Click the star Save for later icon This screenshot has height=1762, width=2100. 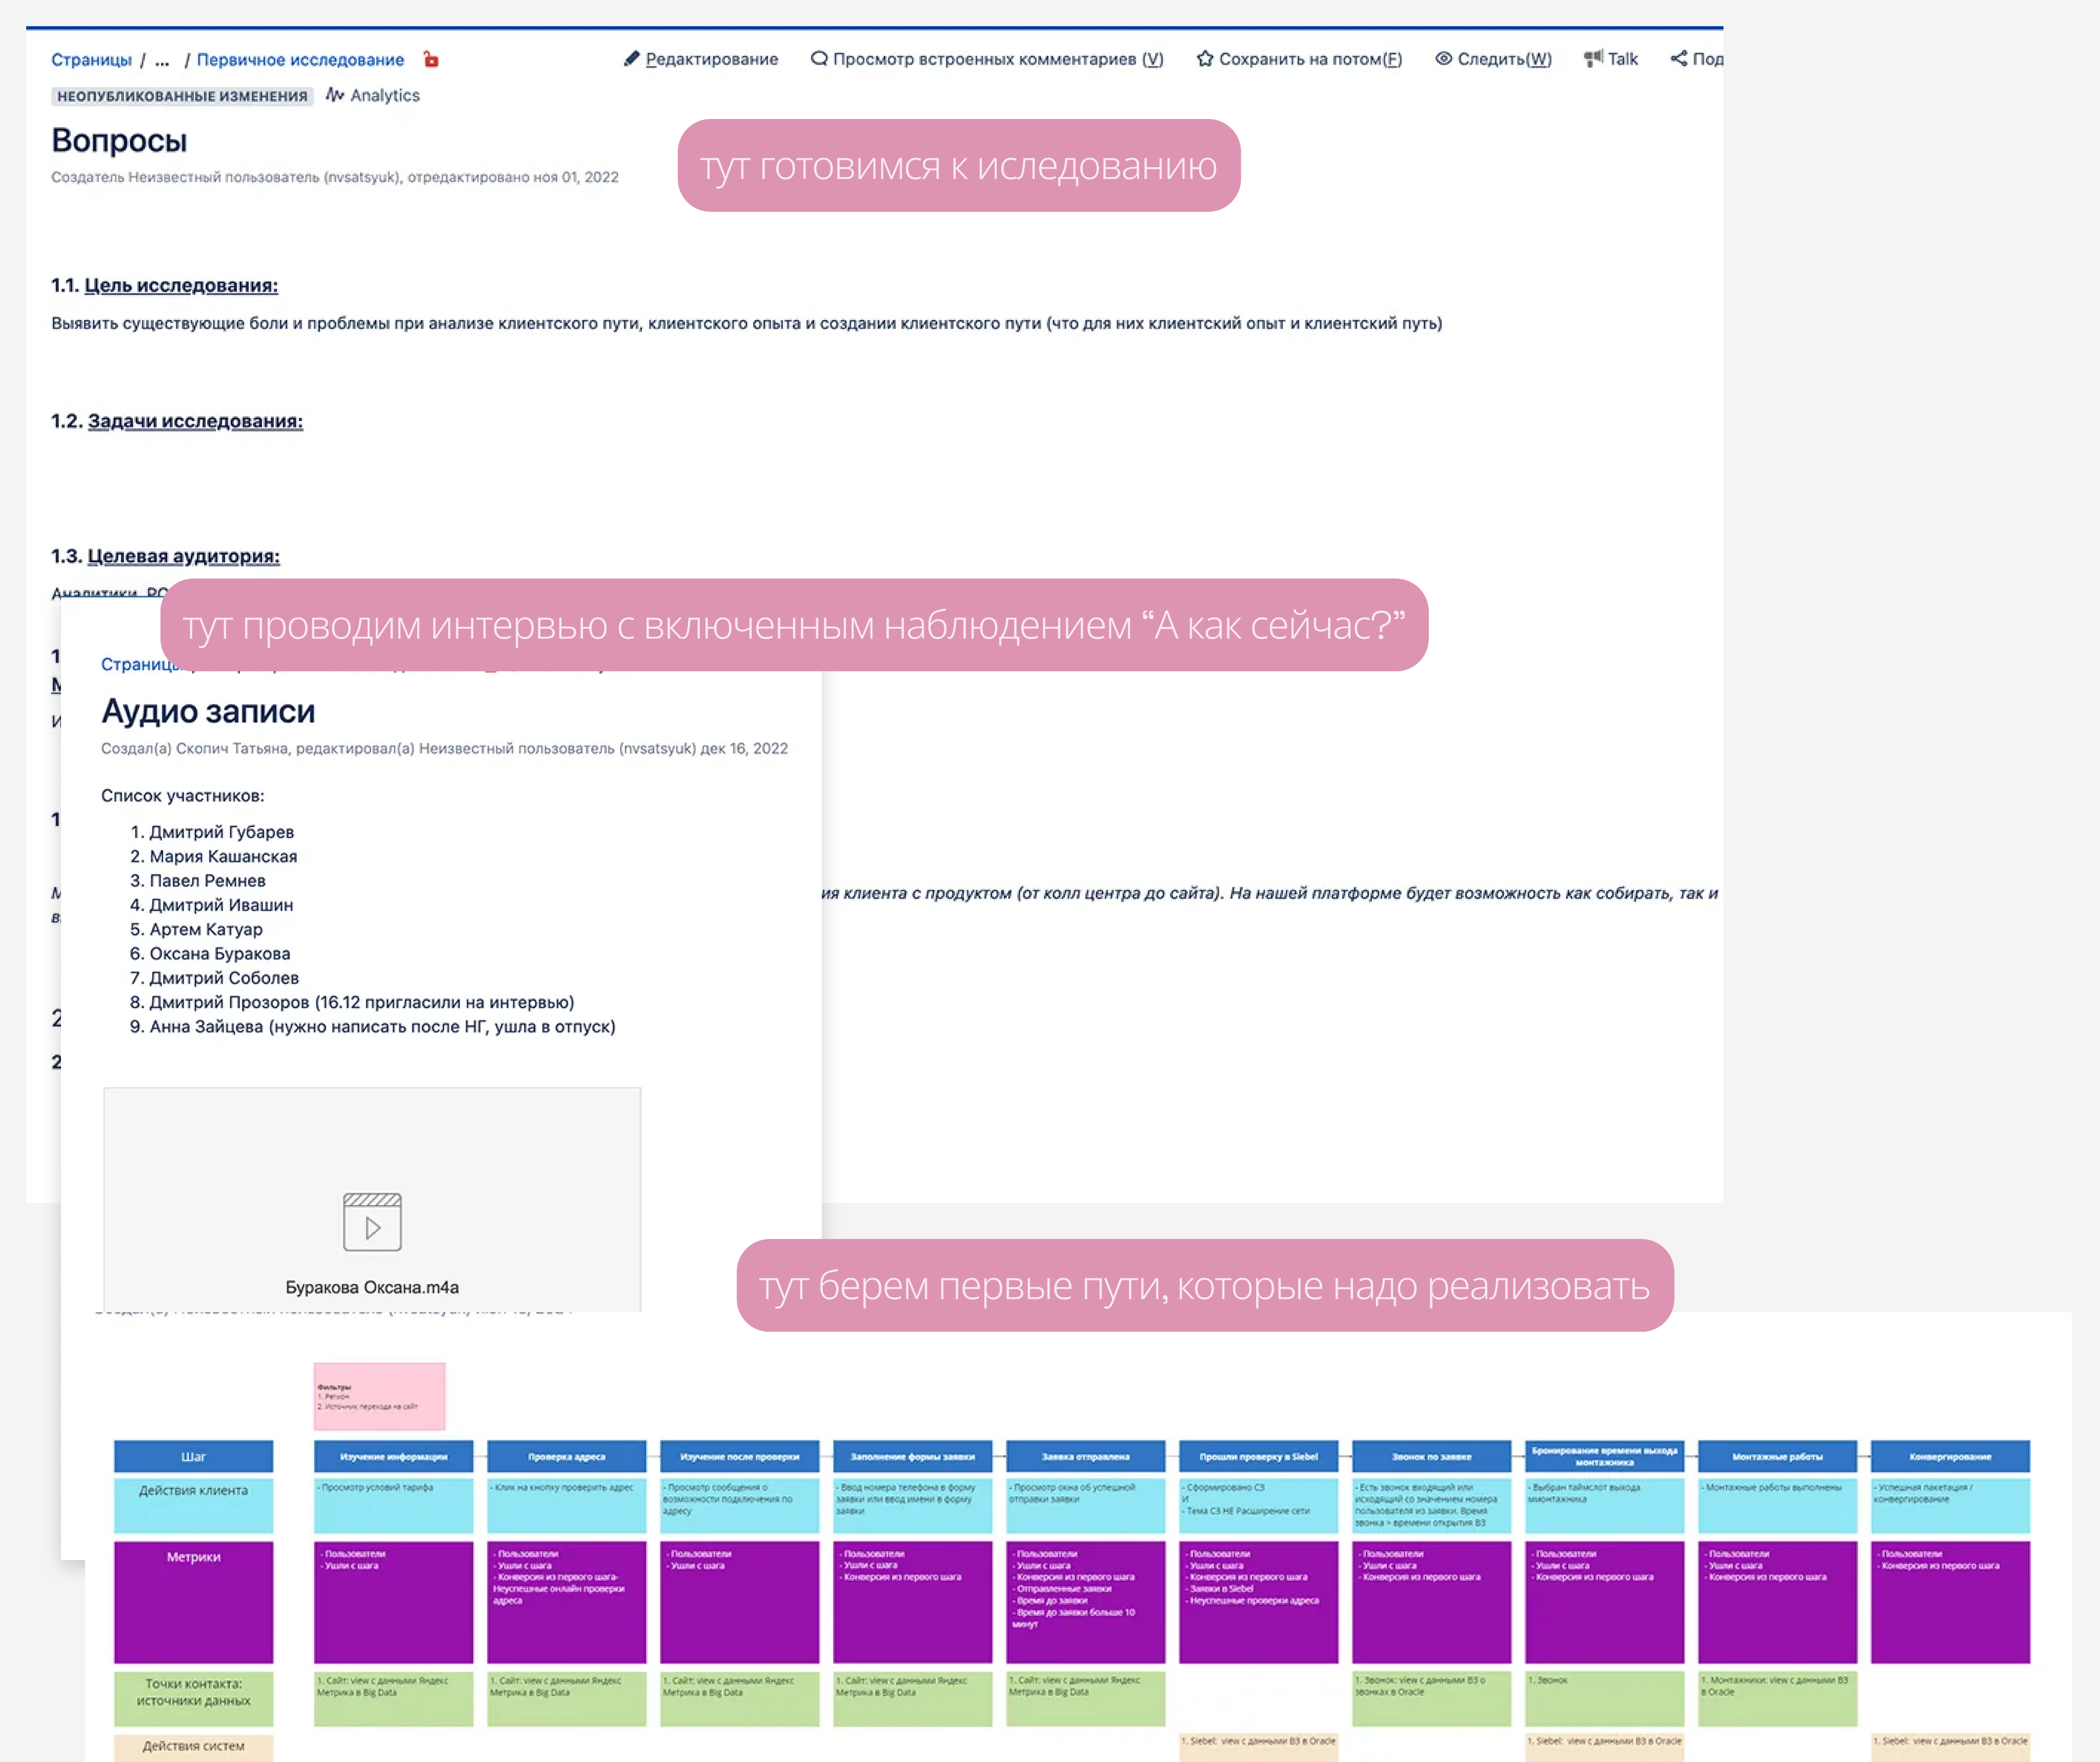click(1205, 59)
